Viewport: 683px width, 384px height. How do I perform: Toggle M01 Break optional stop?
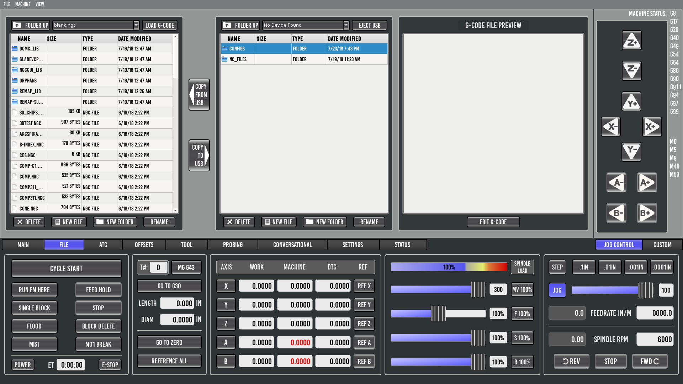[x=99, y=344]
